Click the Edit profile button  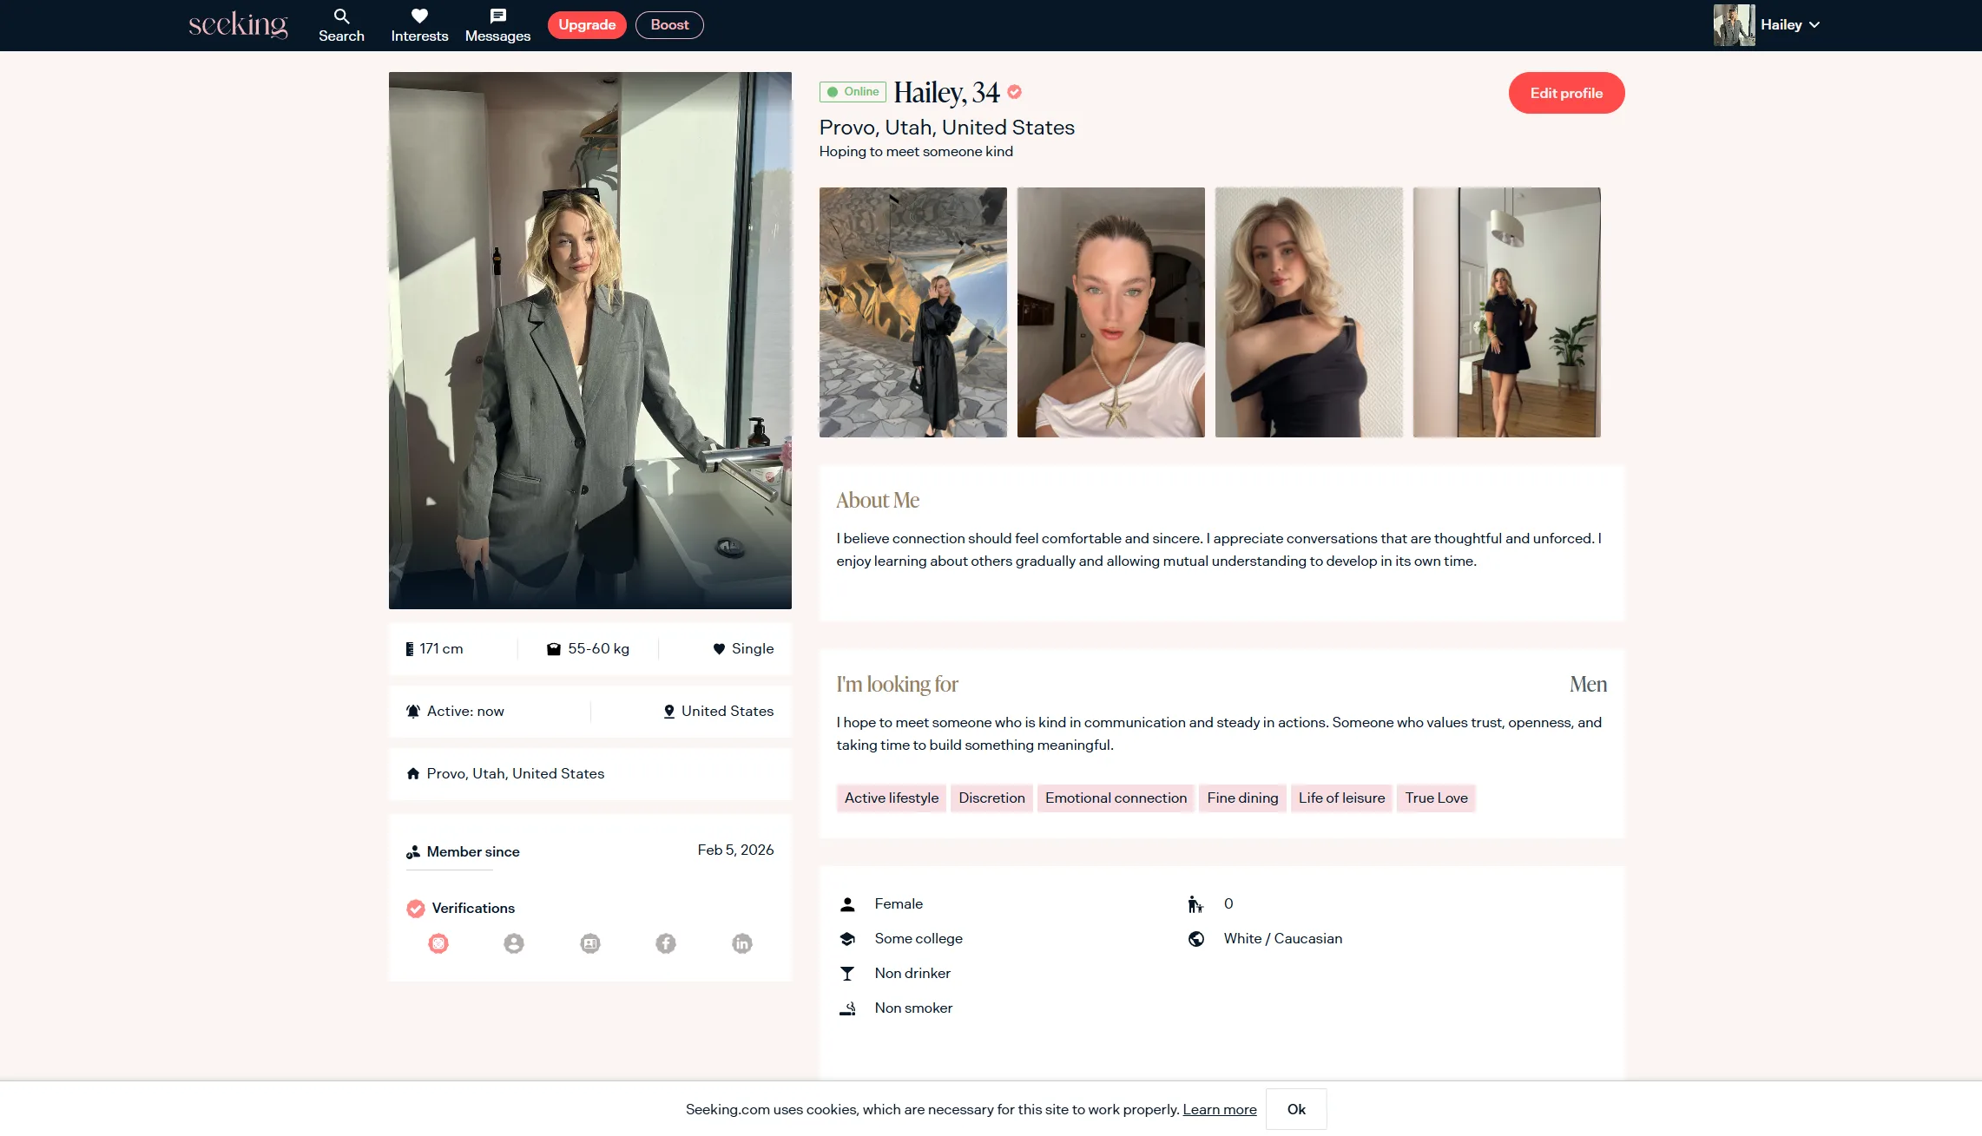click(x=1566, y=93)
